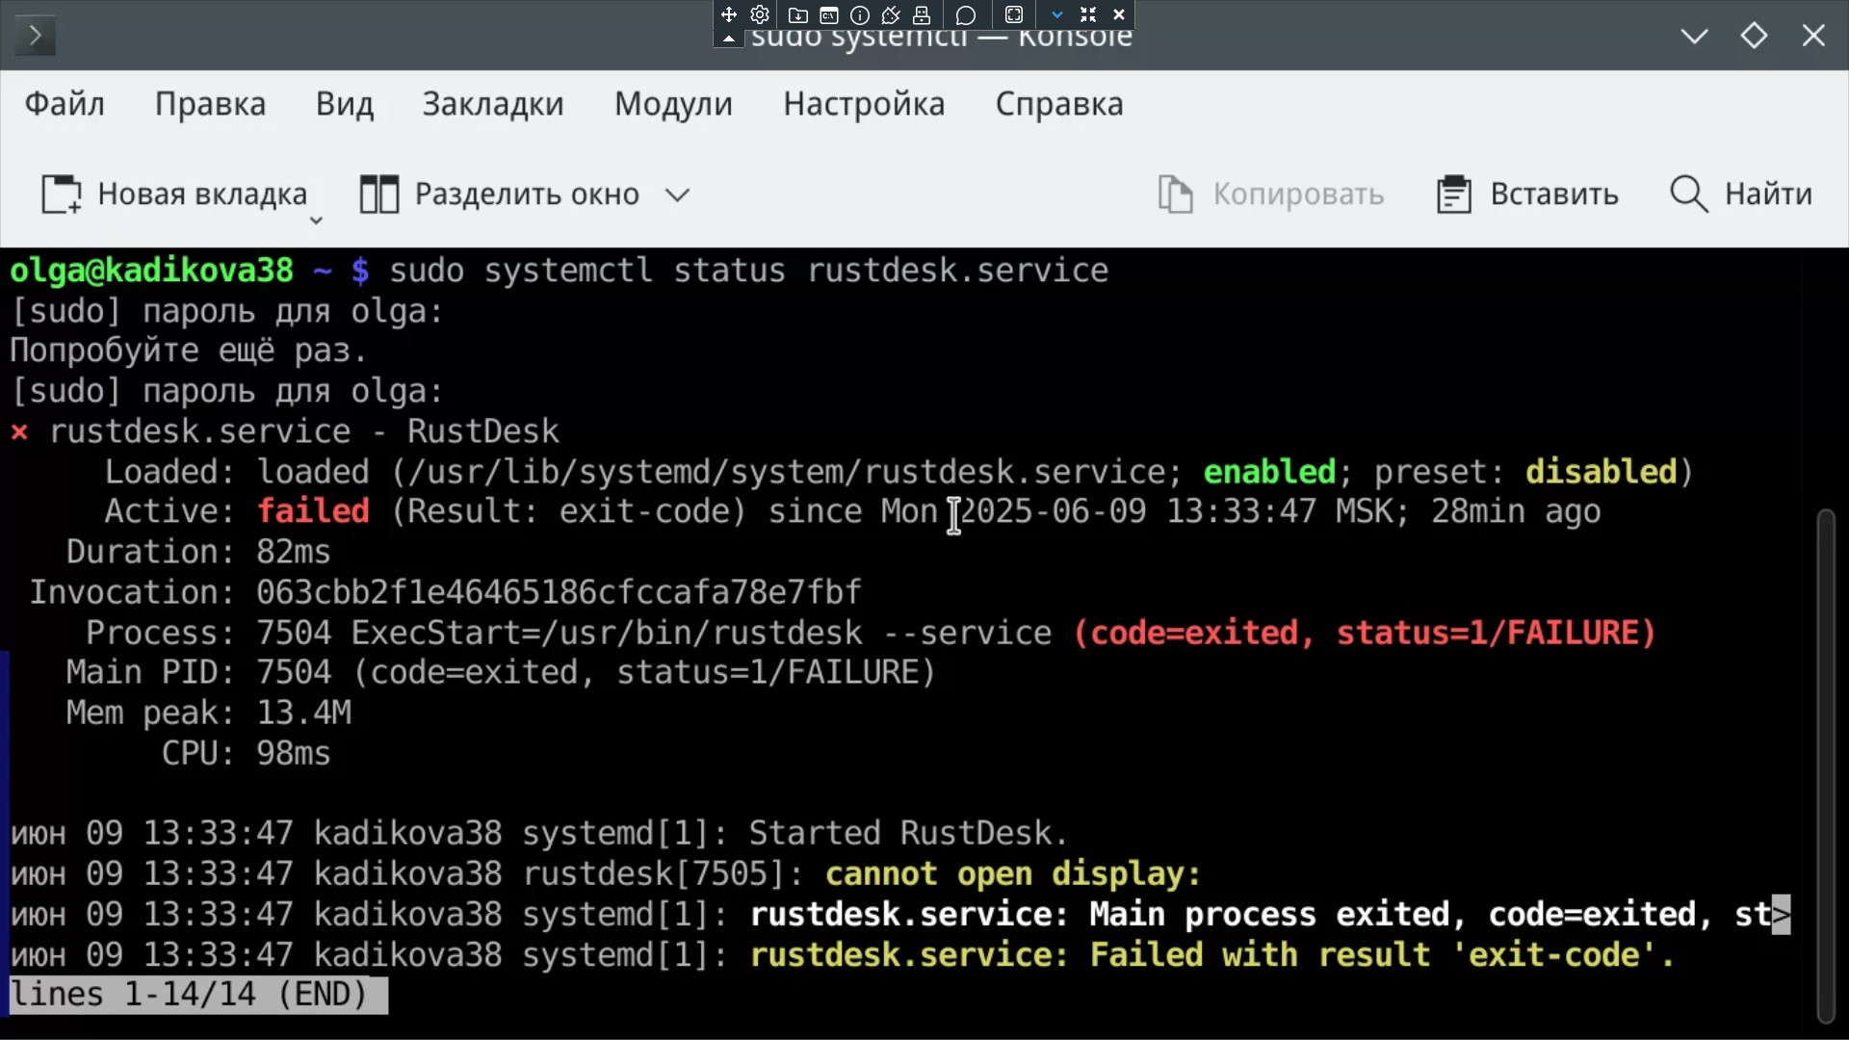Open the Новая вкладка dropdown arrow

(x=316, y=221)
